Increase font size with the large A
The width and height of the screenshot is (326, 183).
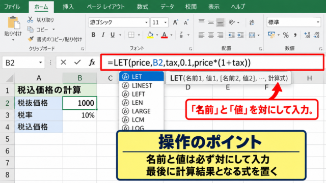(x=176, y=22)
